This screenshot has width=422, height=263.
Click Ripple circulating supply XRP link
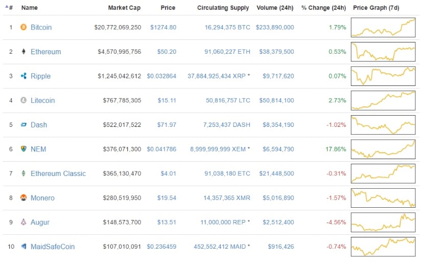pos(217,76)
